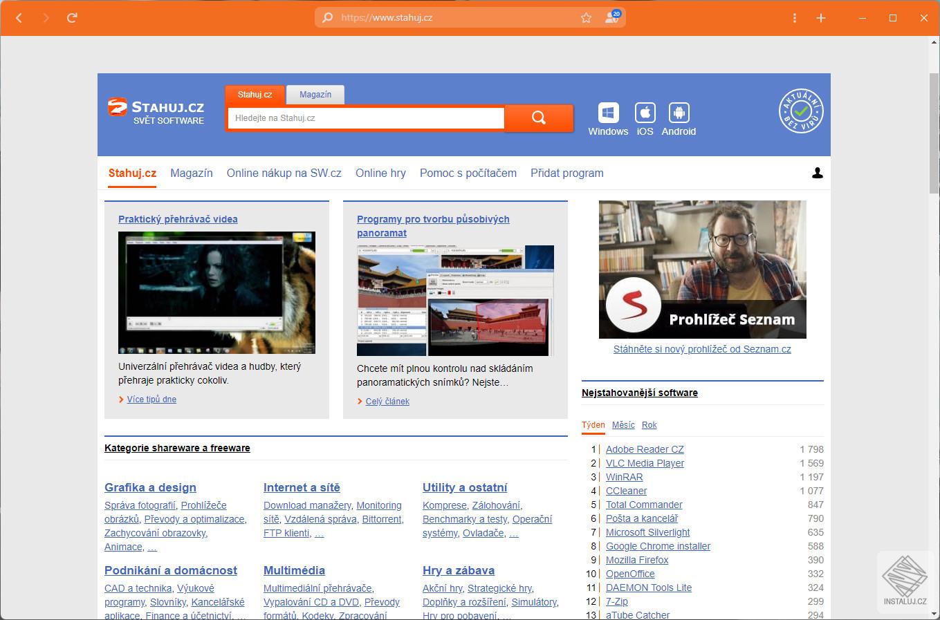This screenshot has width=940, height=620.
Task: Open the browser three-dot menu
Action: click(x=795, y=18)
